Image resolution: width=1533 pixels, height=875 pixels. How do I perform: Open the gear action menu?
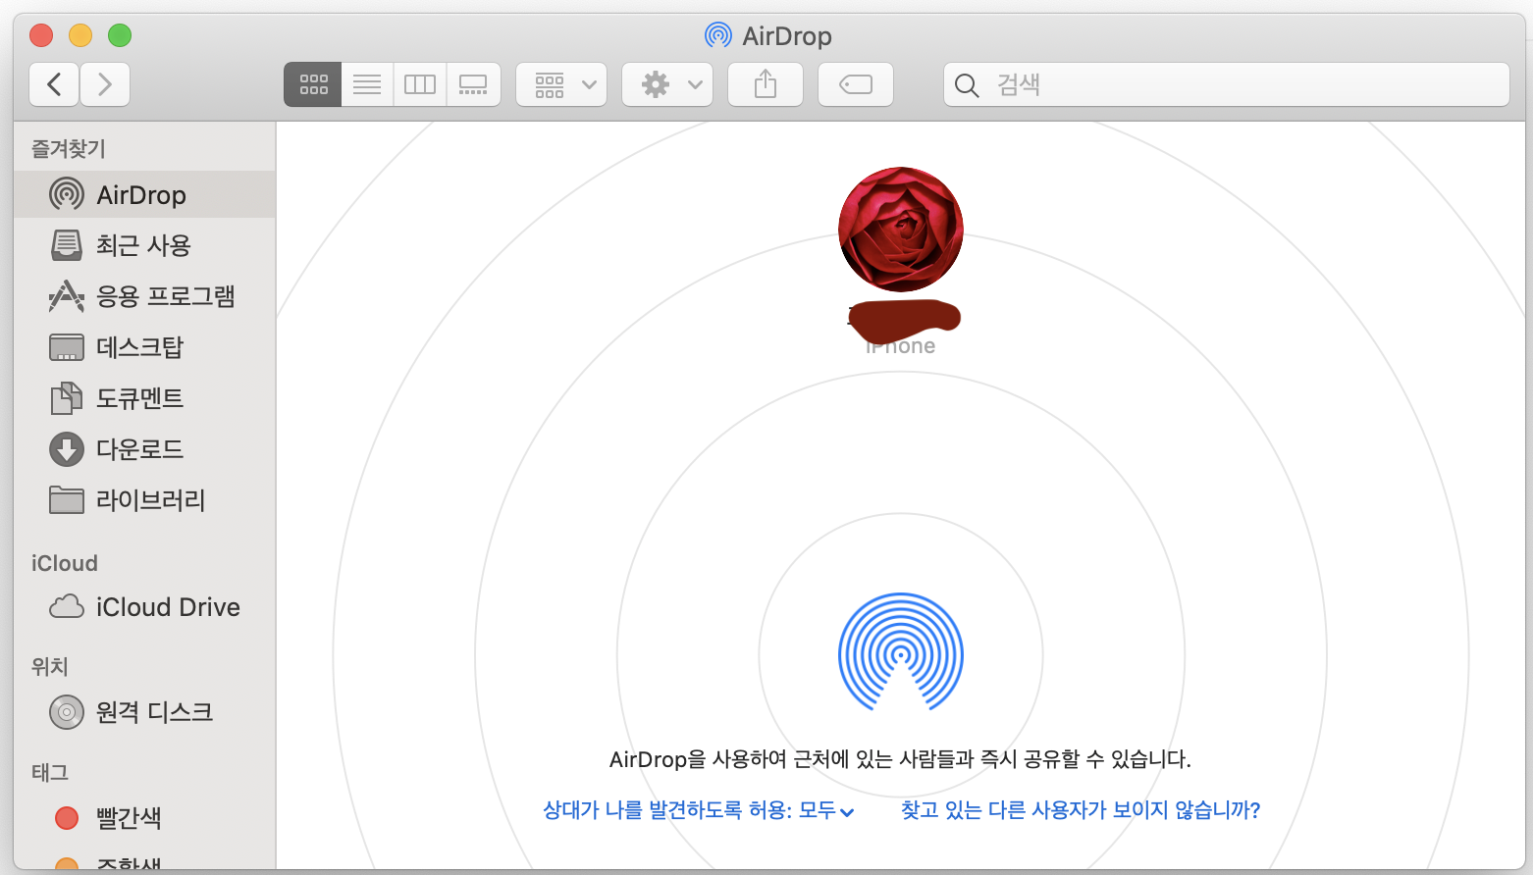667,84
